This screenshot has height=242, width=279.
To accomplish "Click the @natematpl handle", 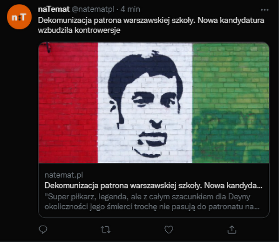I will tap(93, 9).
